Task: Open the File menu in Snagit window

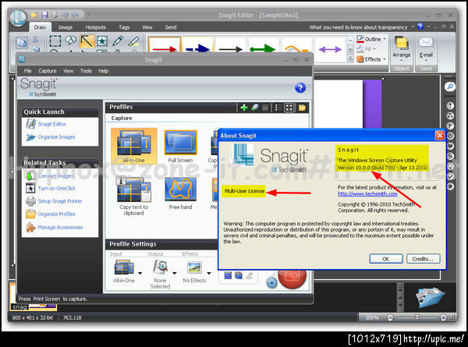Action: 28,71
